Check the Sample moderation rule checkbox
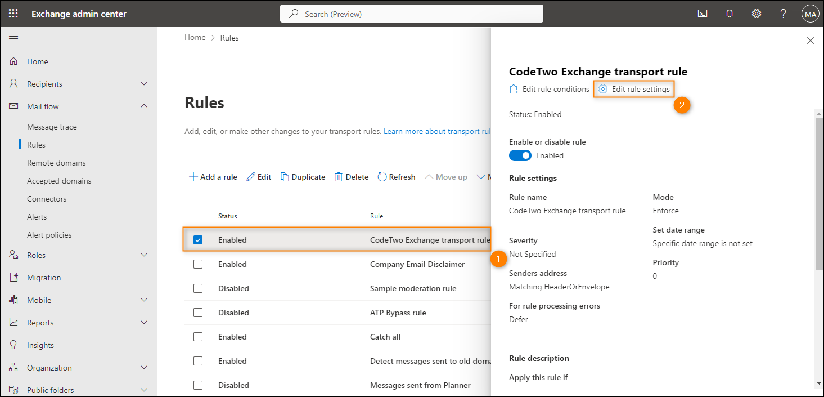The height and width of the screenshot is (397, 824). [x=198, y=288]
